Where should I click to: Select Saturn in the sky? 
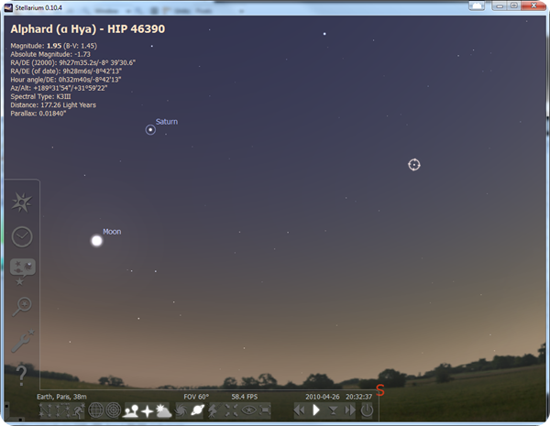pos(150,130)
